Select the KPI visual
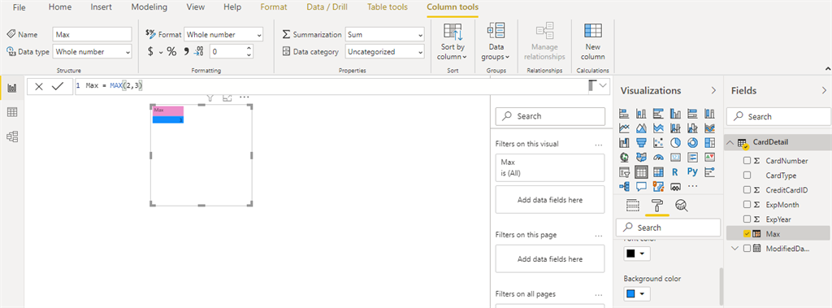Viewport: 832px width, 308px height. (709, 157)
